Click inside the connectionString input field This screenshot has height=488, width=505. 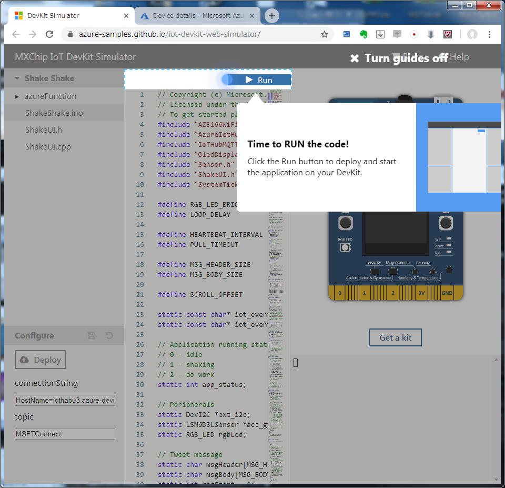click(64, 400)
